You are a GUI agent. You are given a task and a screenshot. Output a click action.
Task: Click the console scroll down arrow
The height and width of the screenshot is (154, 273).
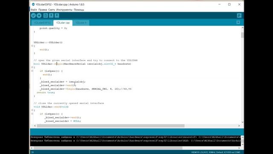(242, 145)
